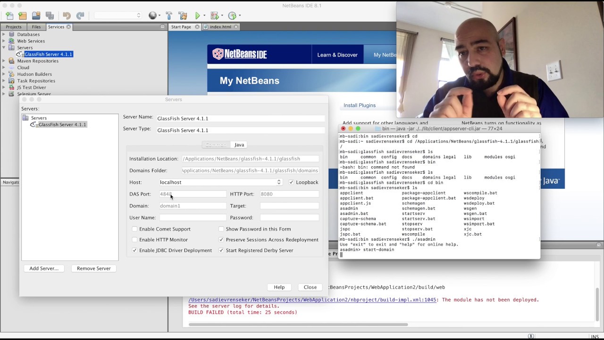
Task: Click the green Run Project icon
Action: coord(198,16)
